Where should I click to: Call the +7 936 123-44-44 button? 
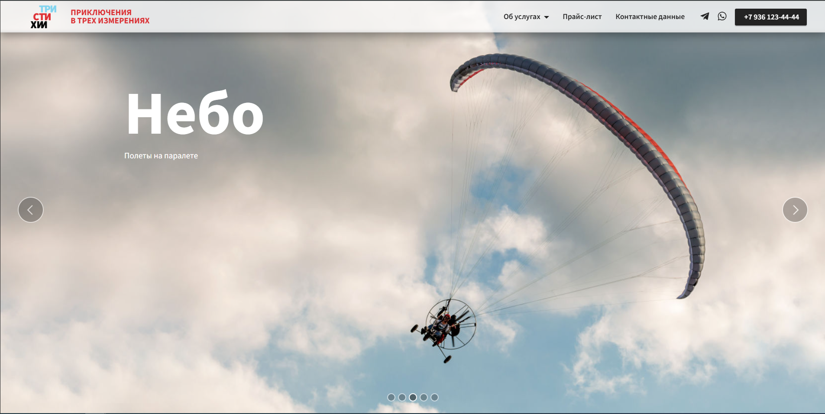[771, 17]
